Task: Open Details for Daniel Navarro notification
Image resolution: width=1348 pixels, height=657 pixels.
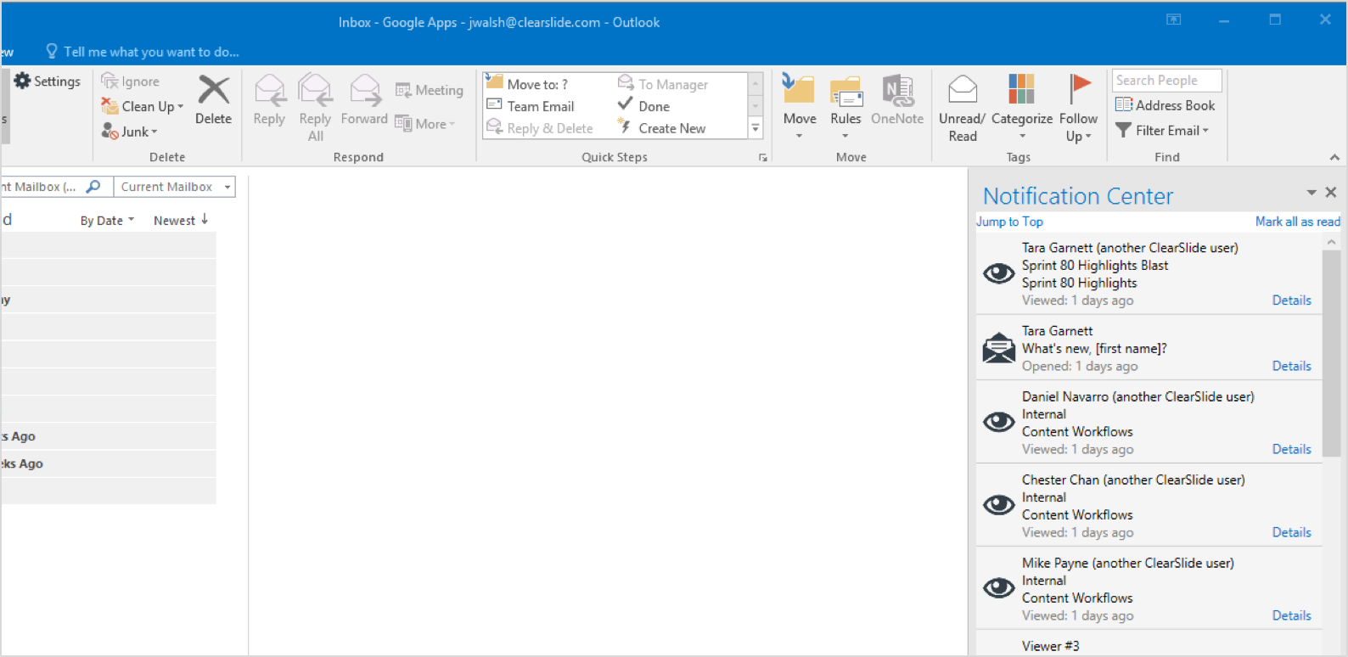Action: point(1291,450)
